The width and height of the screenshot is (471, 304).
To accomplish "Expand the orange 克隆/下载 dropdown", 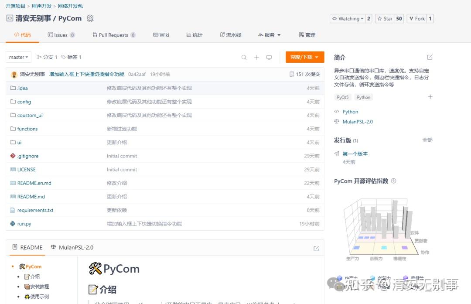I will coord(304,57).
